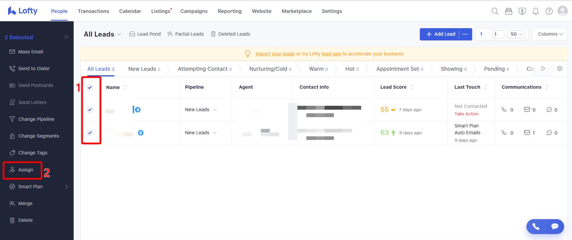This screenshot has height=240, width=572.
Task: Click the blue B badge in second lead row
Action: 140,132
